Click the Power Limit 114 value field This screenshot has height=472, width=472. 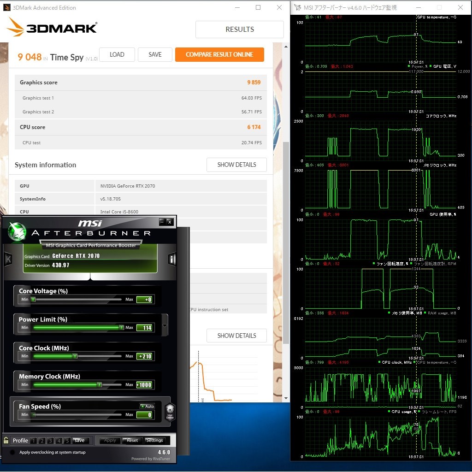tap(144, 328)
